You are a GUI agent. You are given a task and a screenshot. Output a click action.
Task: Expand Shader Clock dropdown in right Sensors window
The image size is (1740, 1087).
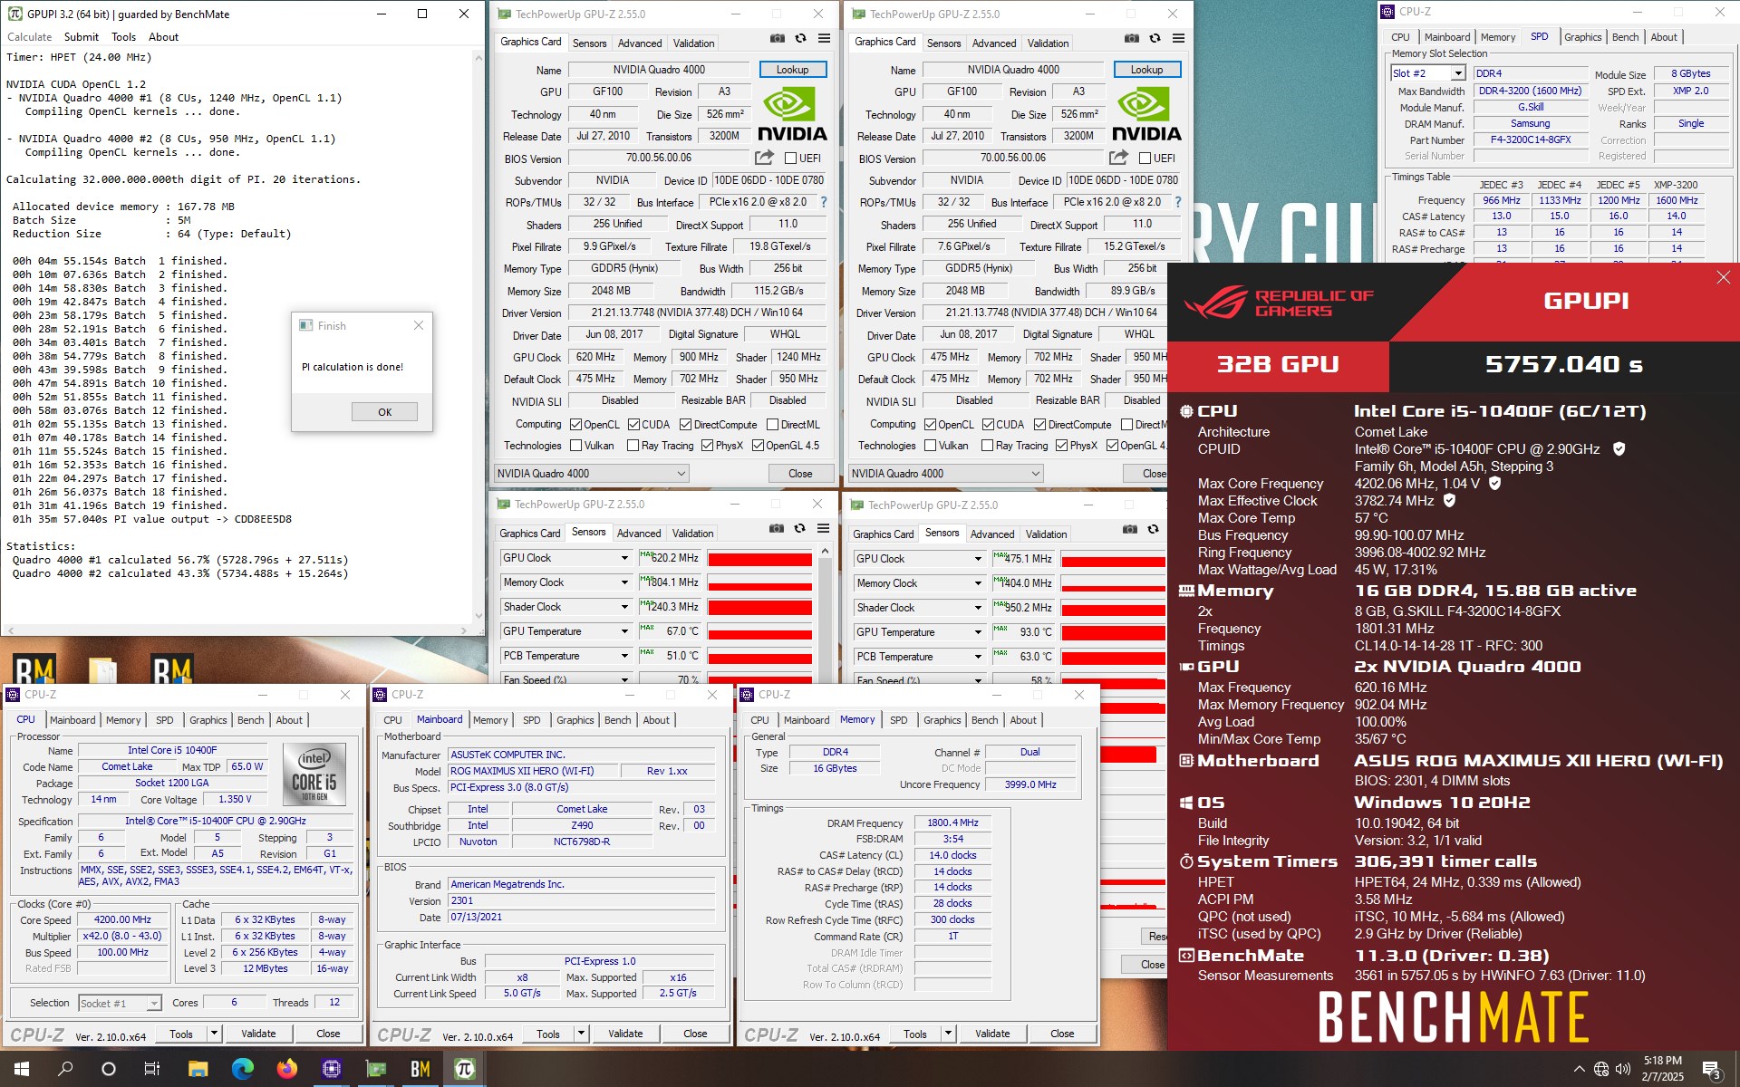(978, 608)
